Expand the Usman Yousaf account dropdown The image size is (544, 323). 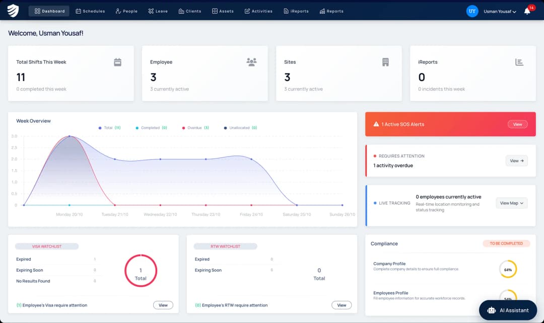point(500,11)
